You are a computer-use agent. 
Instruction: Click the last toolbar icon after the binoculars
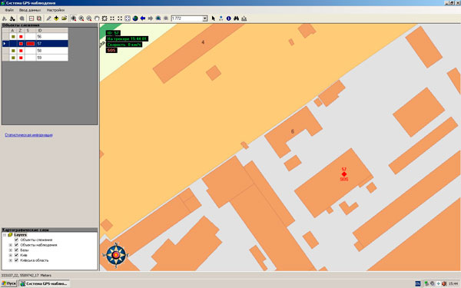click(244, 18)
